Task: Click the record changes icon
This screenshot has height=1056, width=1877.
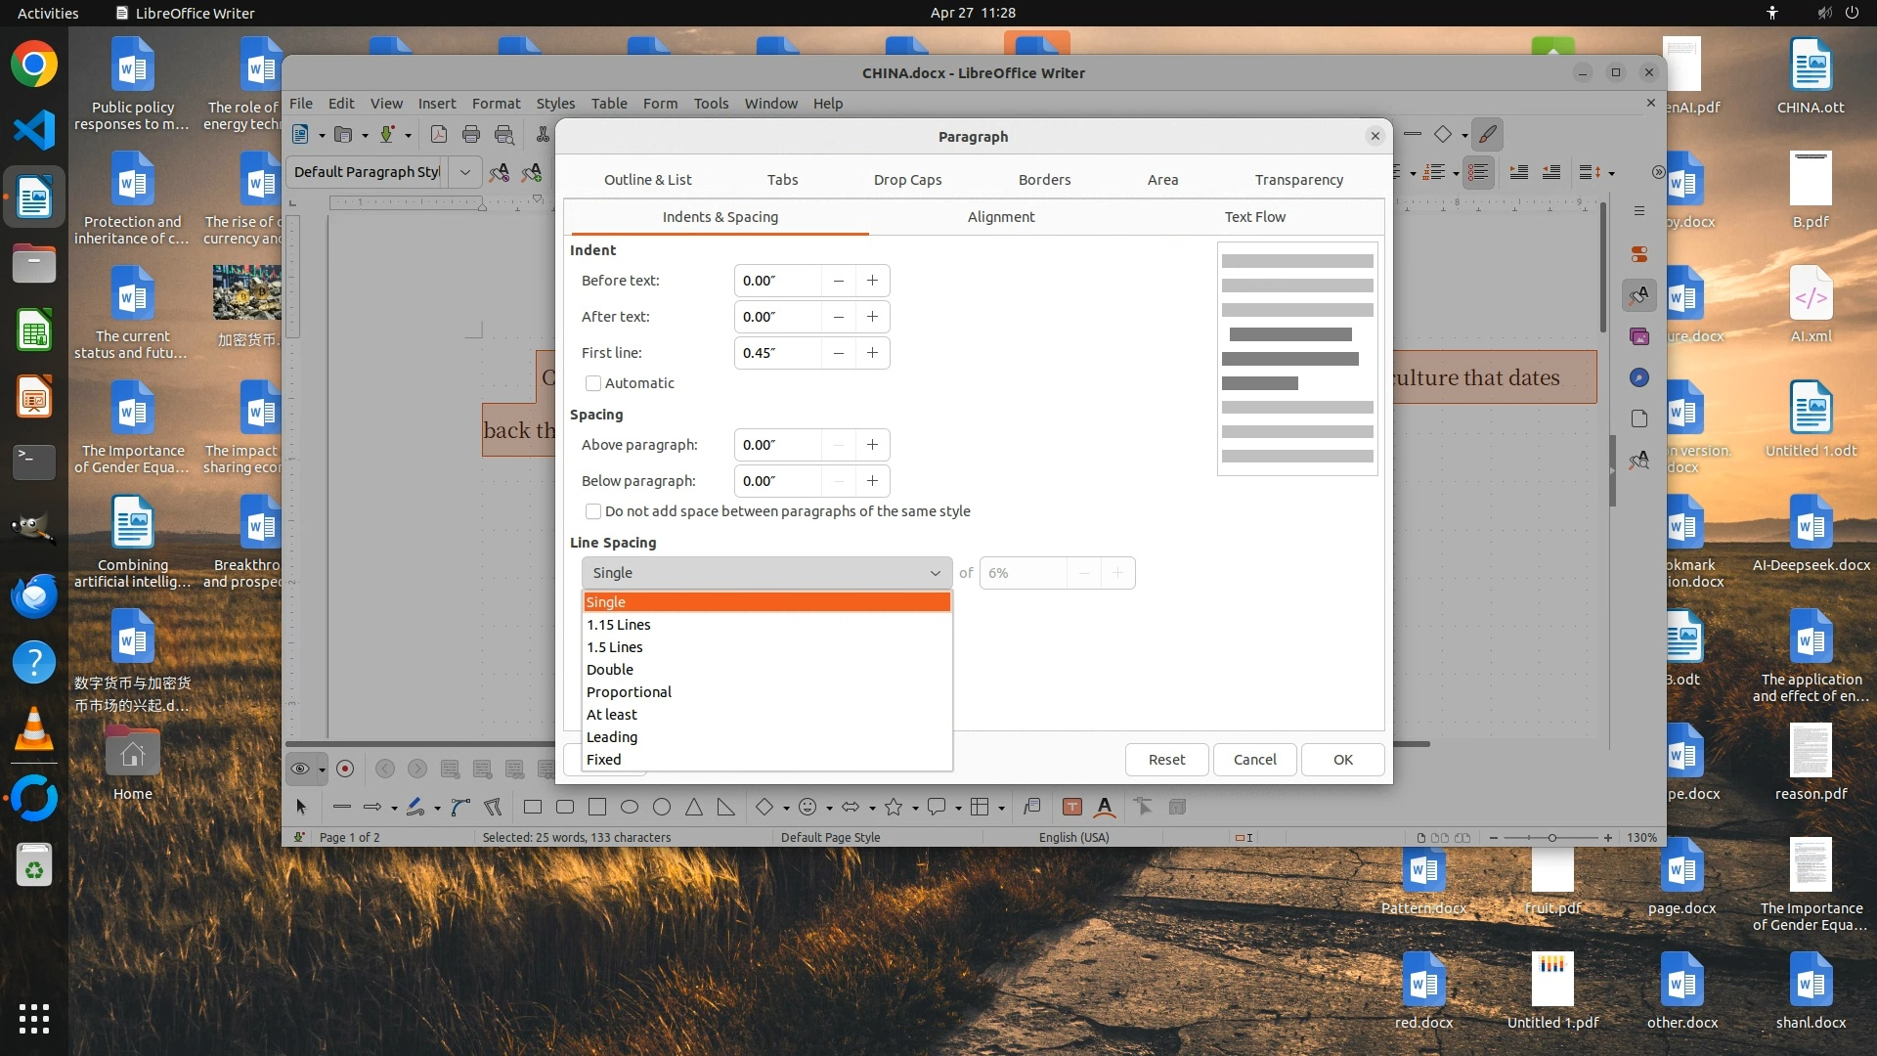Action: click(x=345, y=769)
